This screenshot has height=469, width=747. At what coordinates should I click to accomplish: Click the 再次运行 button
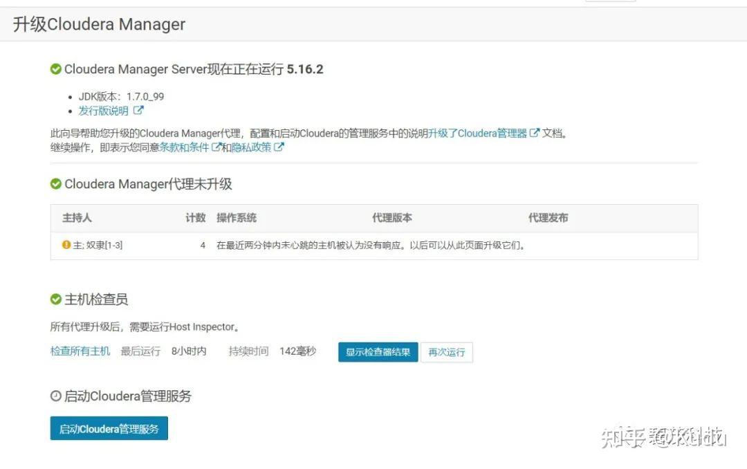447,352
